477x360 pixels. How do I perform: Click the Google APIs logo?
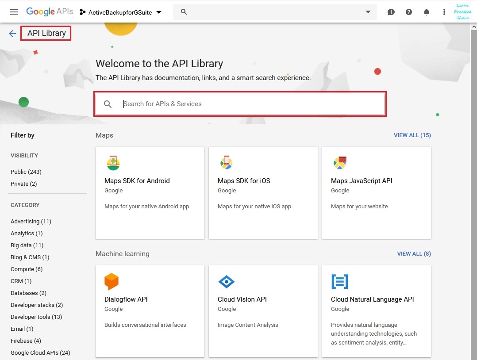click(x=50, y=11)
